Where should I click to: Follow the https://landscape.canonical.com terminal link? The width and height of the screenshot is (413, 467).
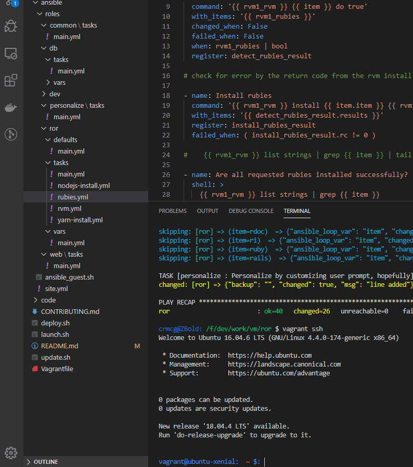coord(284,364)
